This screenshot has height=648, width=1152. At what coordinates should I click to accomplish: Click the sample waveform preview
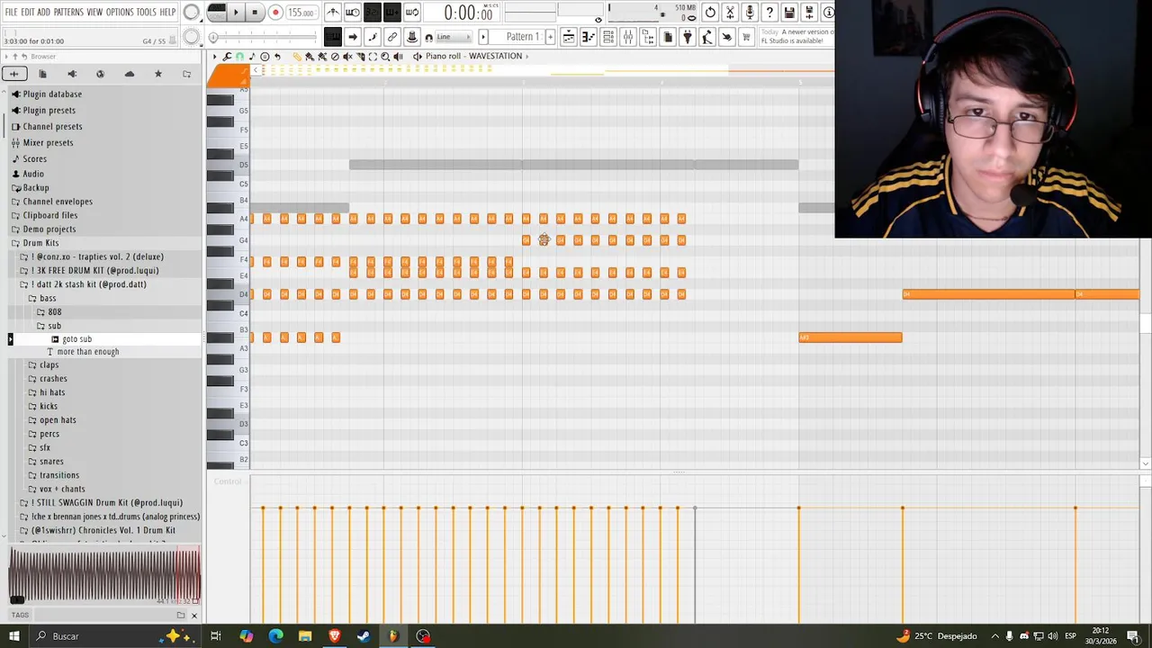[x=104, y=576]
